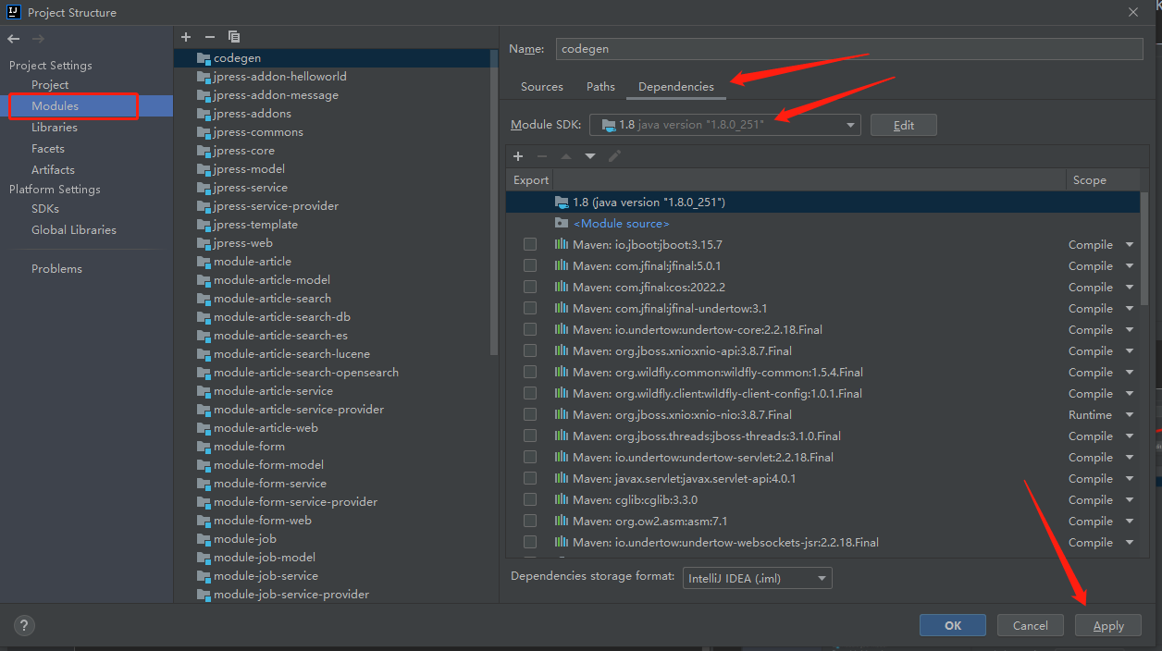Copy the selected module icon
The width and height of the screenshot is (1162, 651).
click(x=234, y=37)
